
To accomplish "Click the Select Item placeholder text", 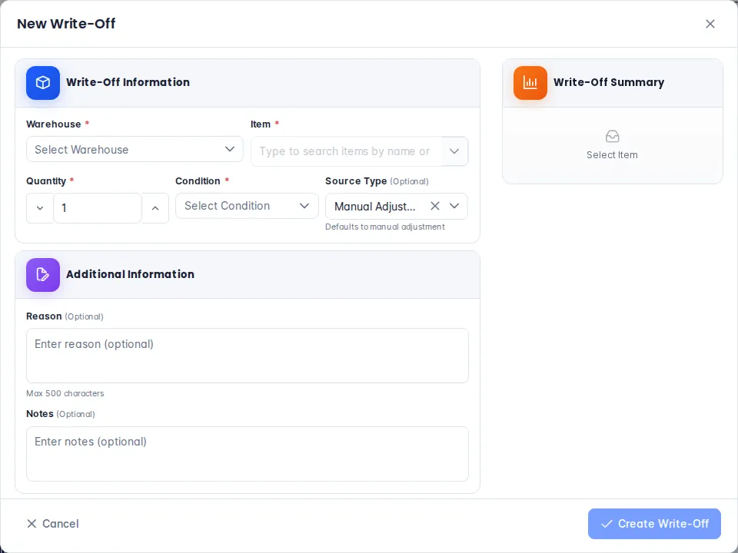I will coord(612,154).
